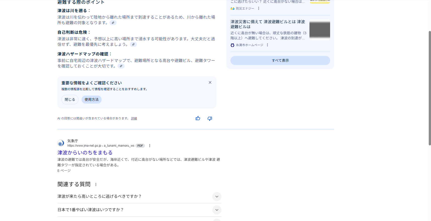
Task: Click the 使用方法 button
Action: (x=92, y=100)
